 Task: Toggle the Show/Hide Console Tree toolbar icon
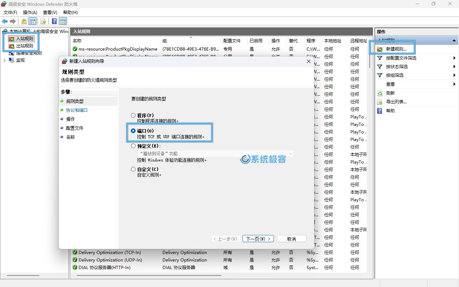[x=33, y=22]
